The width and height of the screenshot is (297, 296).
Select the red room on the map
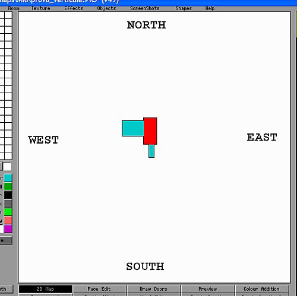150,131
